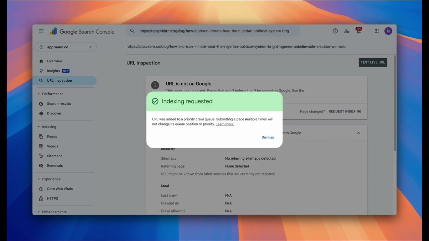Click the URL inspection magnifier icon
Screen dimensions: 429x241
point(41,80)
